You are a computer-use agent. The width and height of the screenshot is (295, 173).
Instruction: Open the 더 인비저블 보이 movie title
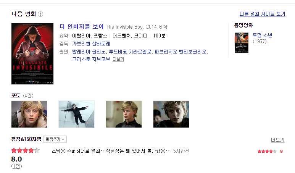point(81,27)
